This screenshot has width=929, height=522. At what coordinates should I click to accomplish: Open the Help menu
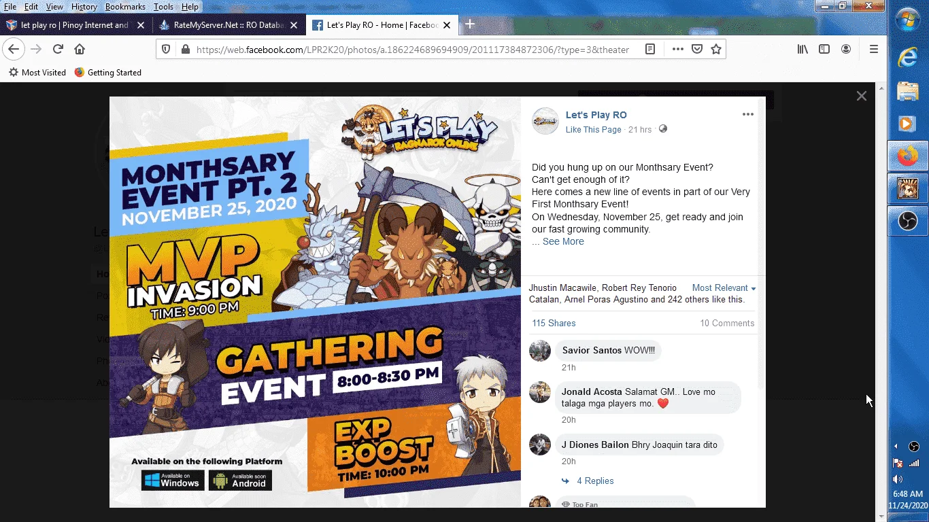coord(190,7)
